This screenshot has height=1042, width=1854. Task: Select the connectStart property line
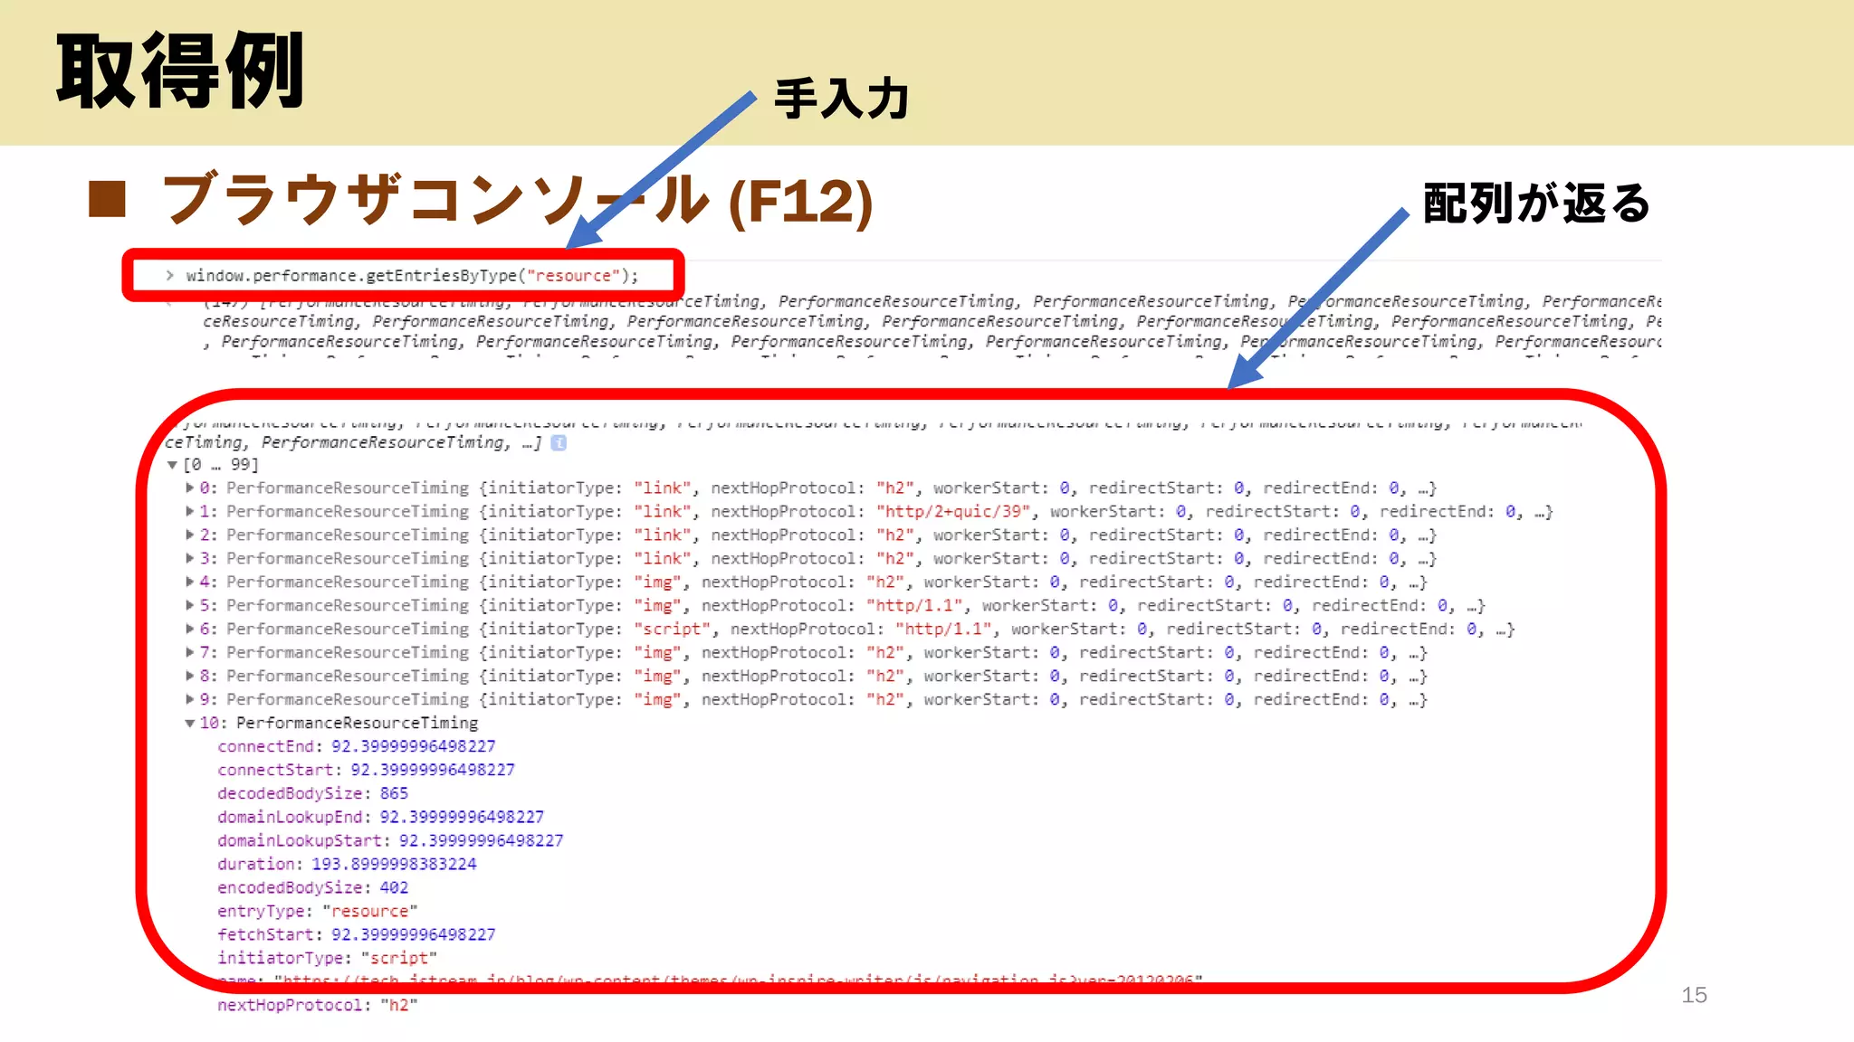tap(366, 770)
